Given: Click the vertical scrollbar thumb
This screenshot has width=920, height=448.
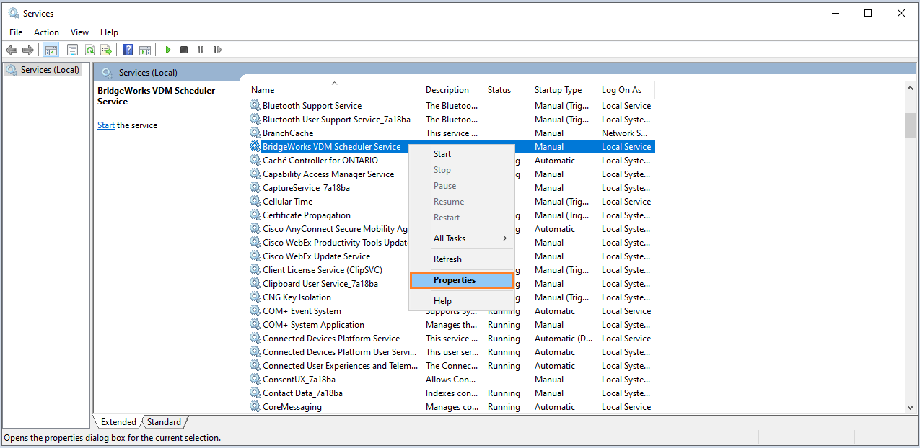Looking at the screenshot, I should [x=910, y=125].
